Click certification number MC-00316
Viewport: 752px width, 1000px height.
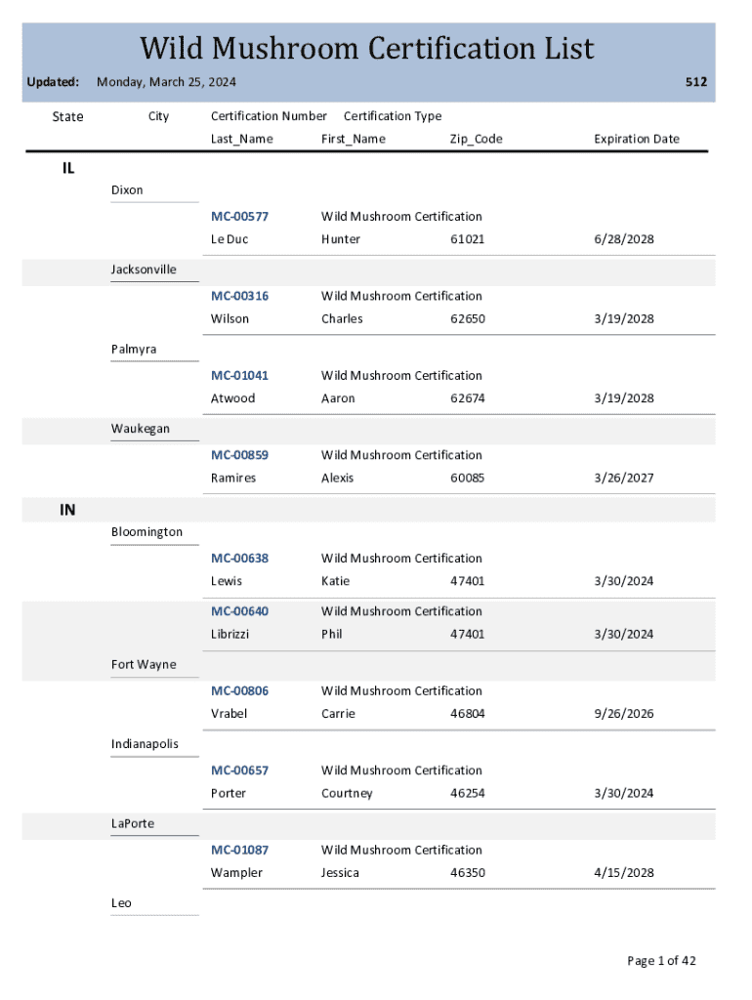click(x=239, y=296)
